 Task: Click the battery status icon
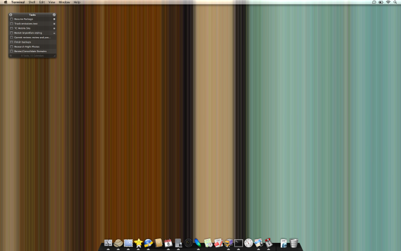pyautogui.click(x=381, y=2)
